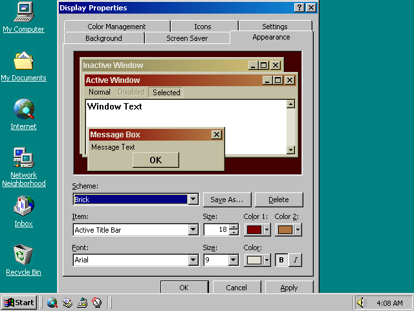Viewport: 414px width, 311px height.
Task: Click the volume speaker tray icon
Action: (x=361, y=303)
